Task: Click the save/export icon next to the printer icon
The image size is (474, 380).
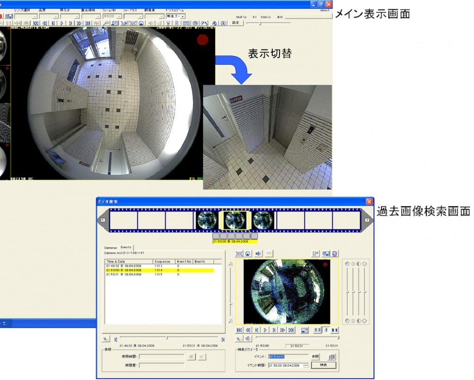Action: point(326,253)
